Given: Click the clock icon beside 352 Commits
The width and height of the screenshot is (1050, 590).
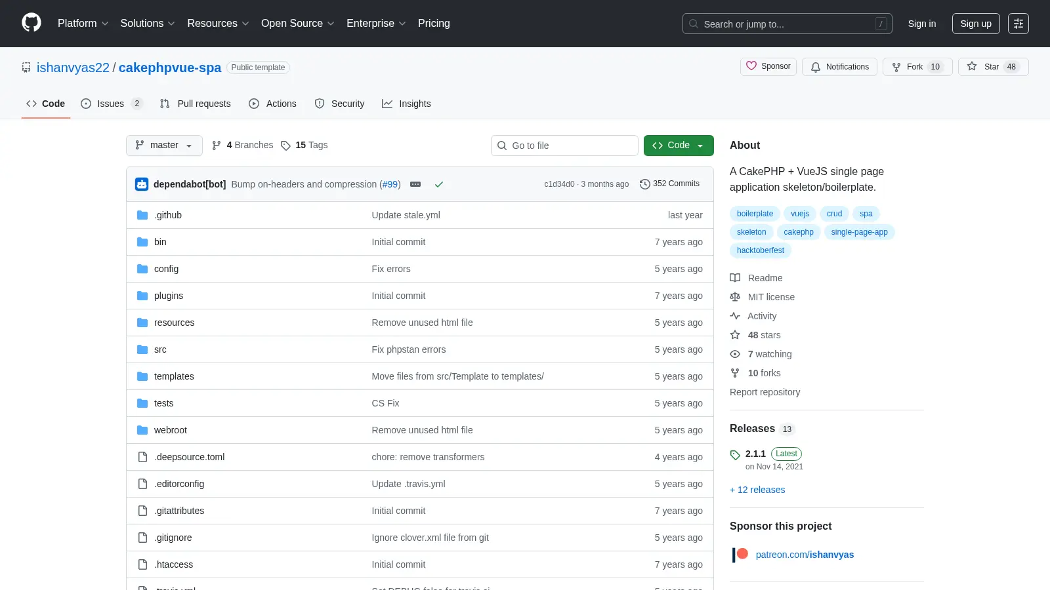Looking at the screenshot, I should (x=645, y=184).
